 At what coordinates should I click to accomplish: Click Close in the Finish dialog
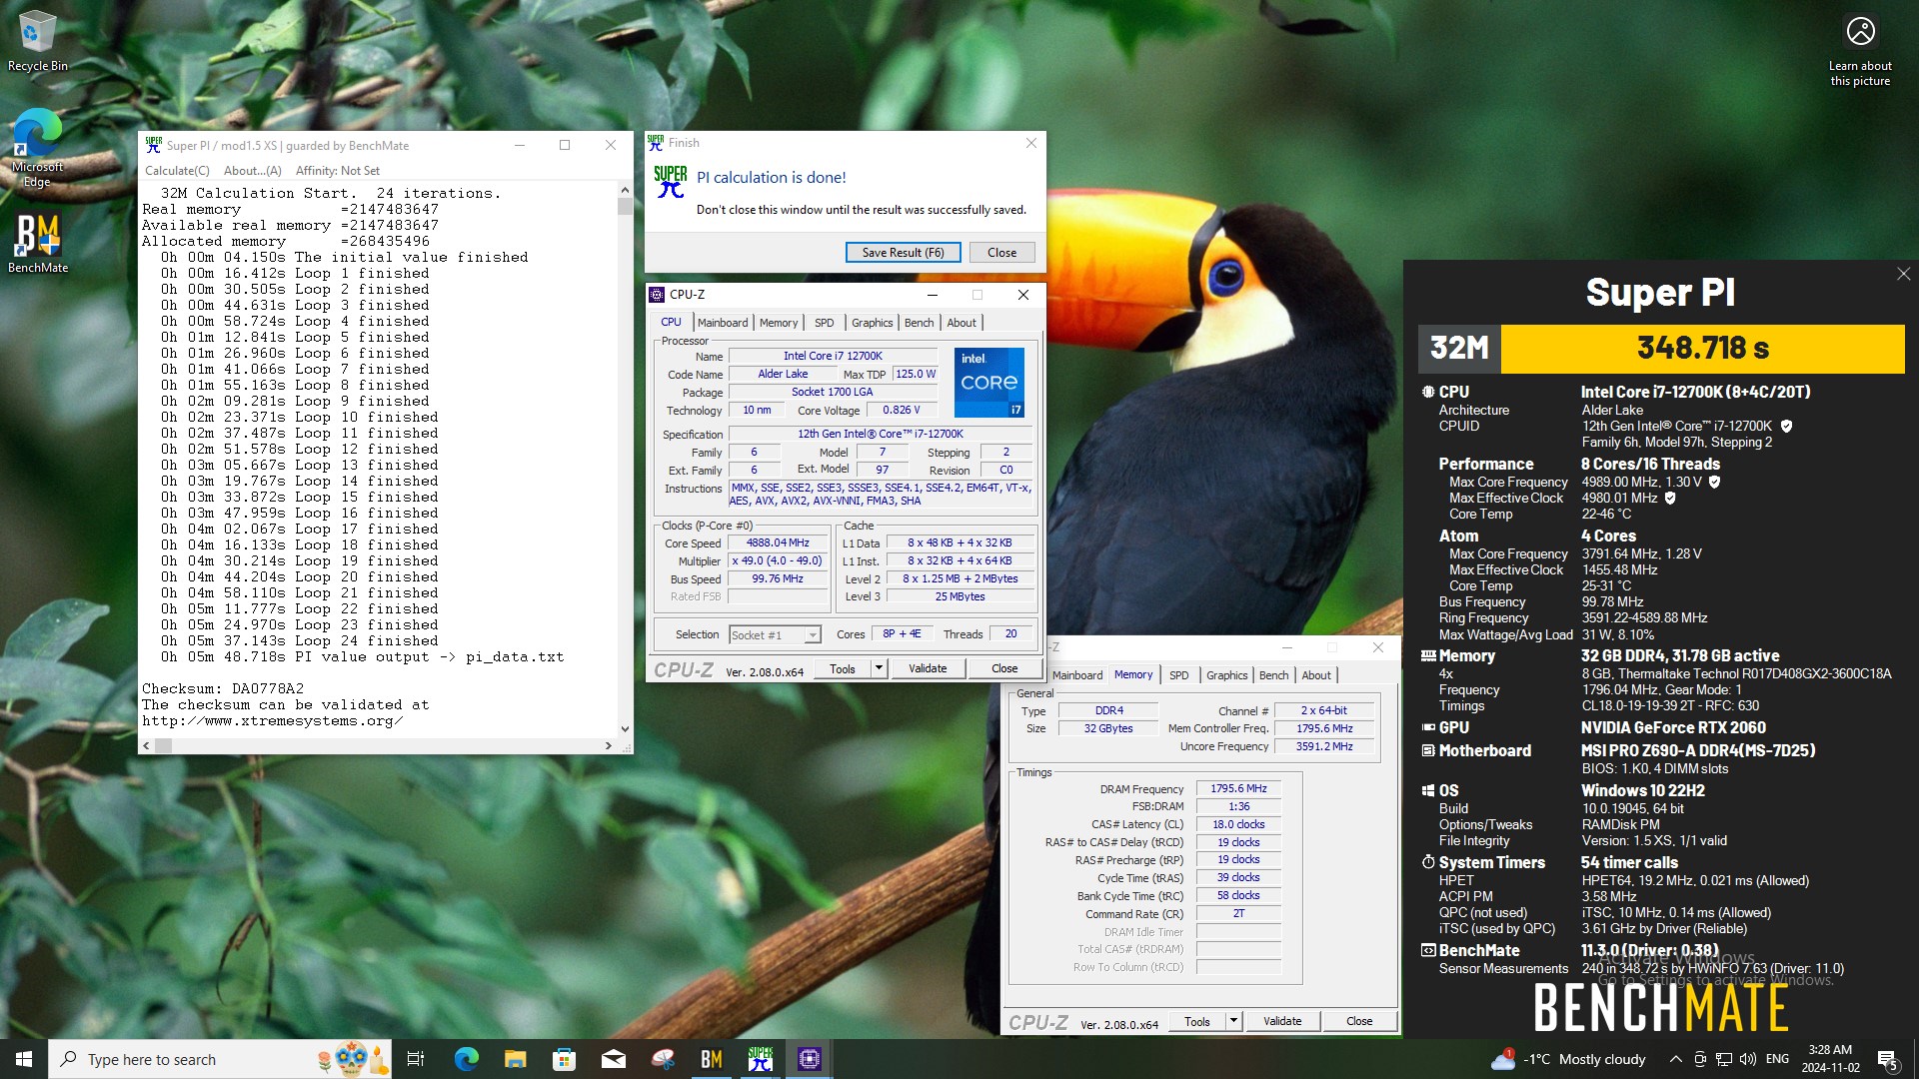pos(1001,253)
